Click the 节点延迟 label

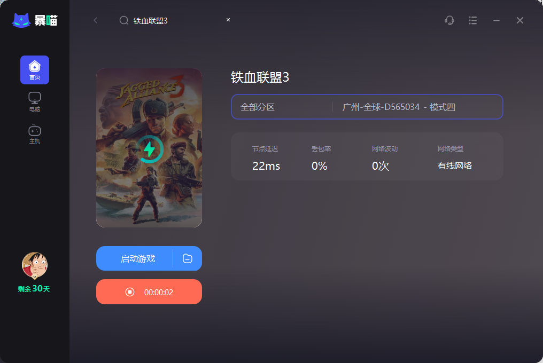pos(265,149)
